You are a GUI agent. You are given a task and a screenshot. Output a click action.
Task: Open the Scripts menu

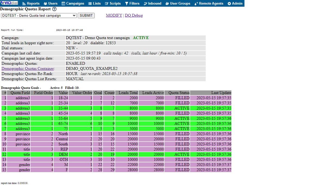113,4
